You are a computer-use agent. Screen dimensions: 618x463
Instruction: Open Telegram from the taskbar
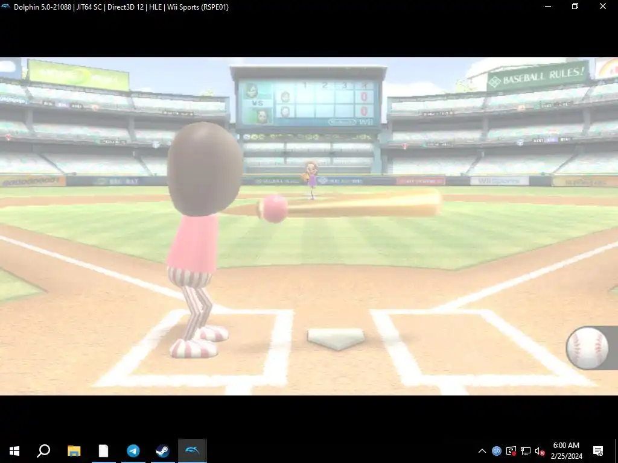[133, 451]
